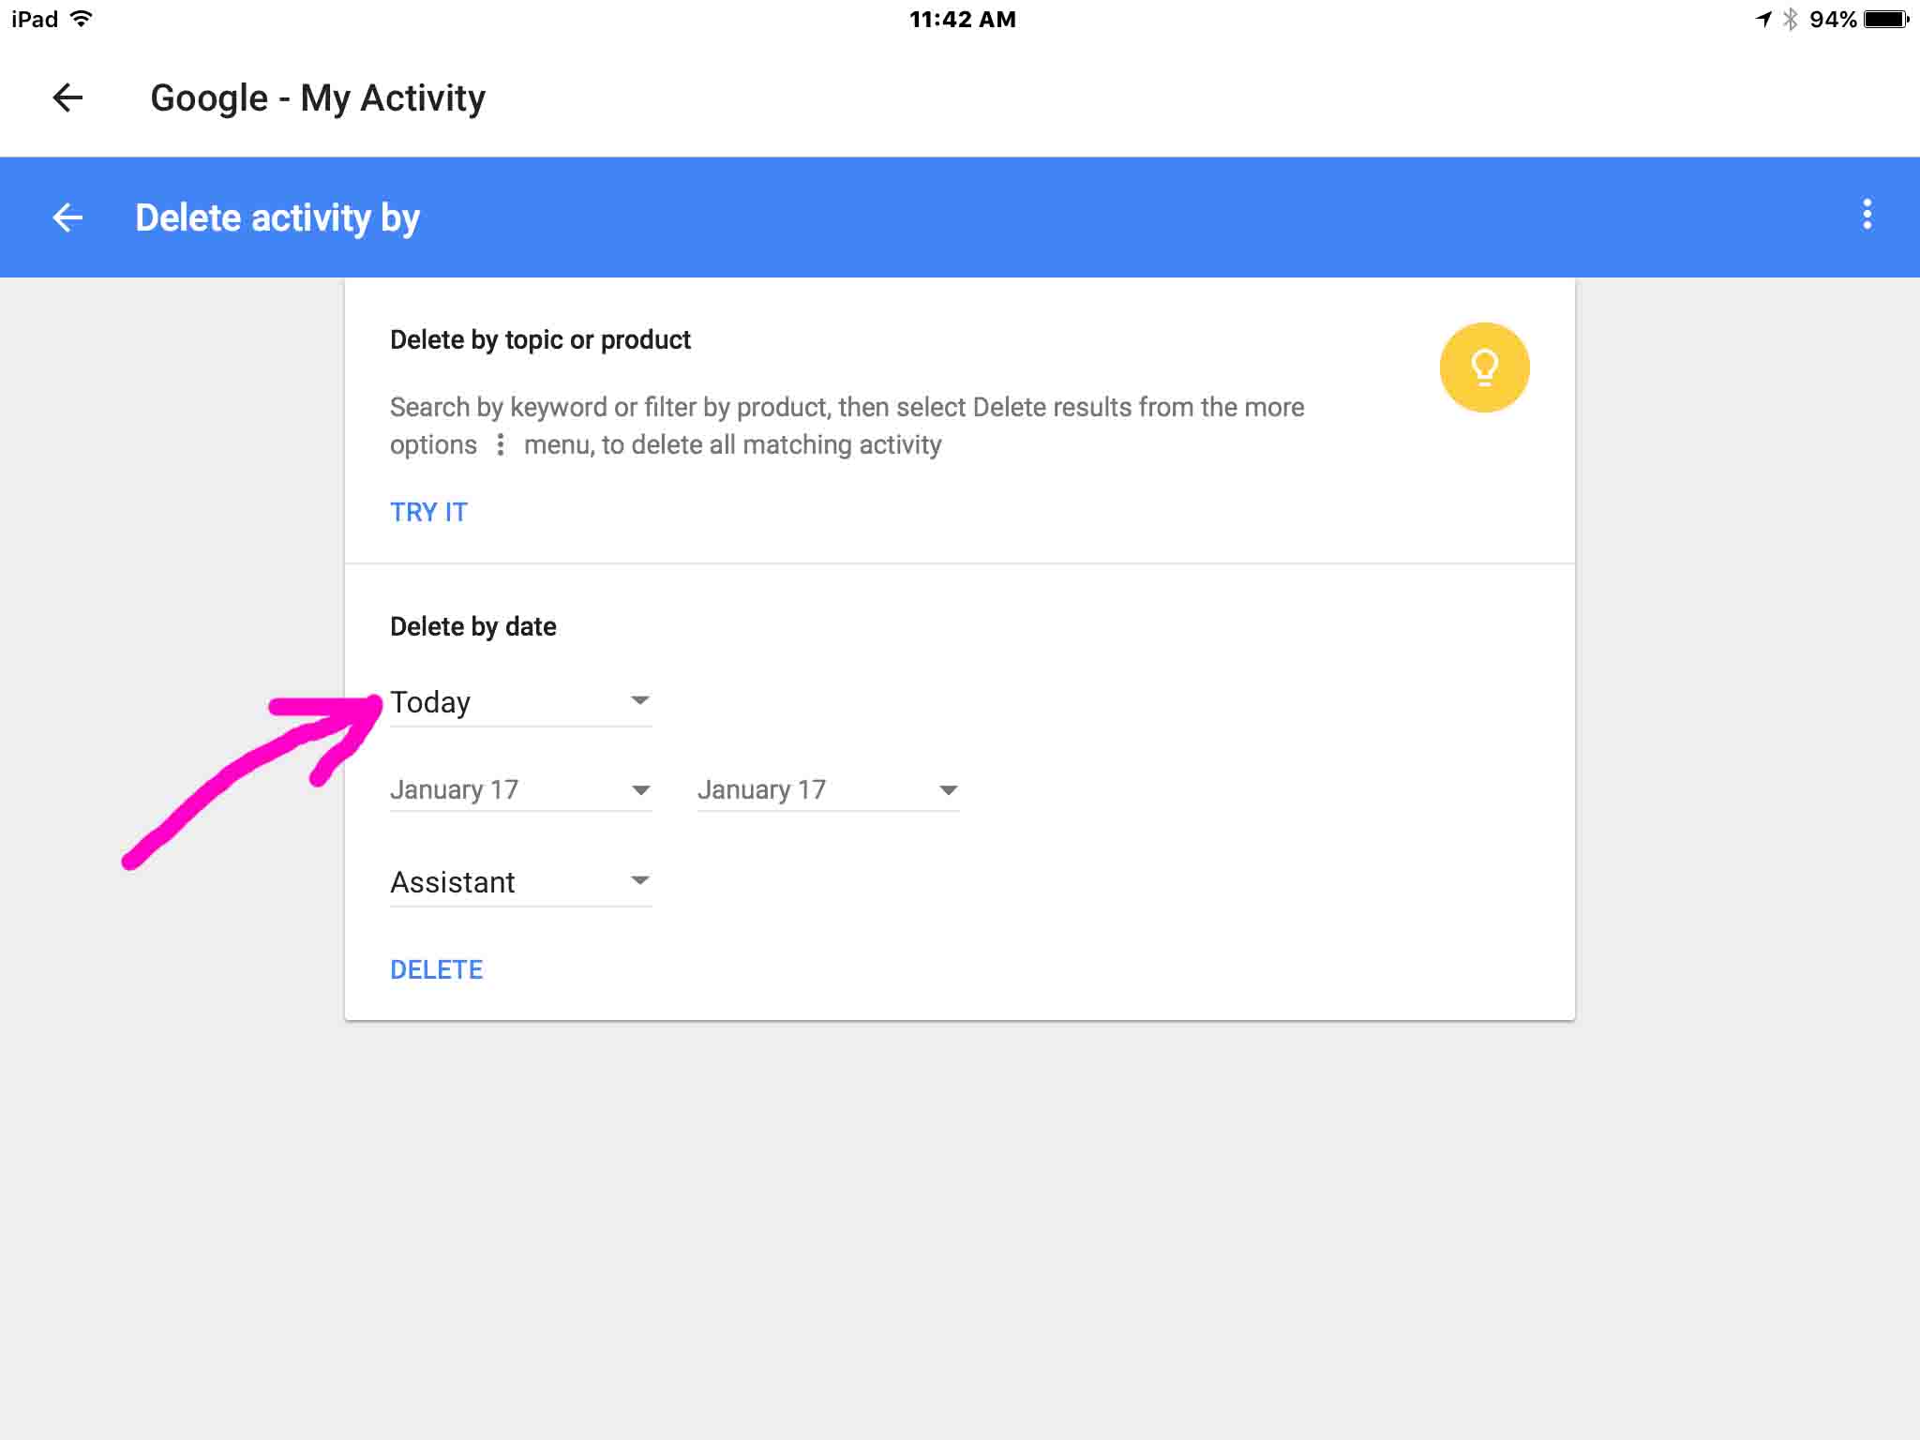Open the Assistant product dropdown

pyautogui.click(x=520, y=882)
